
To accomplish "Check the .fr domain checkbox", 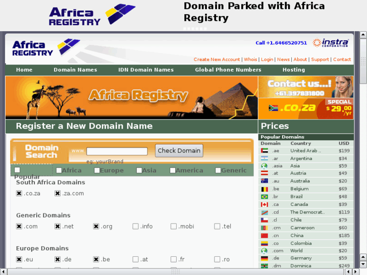I will click(174, 259).
